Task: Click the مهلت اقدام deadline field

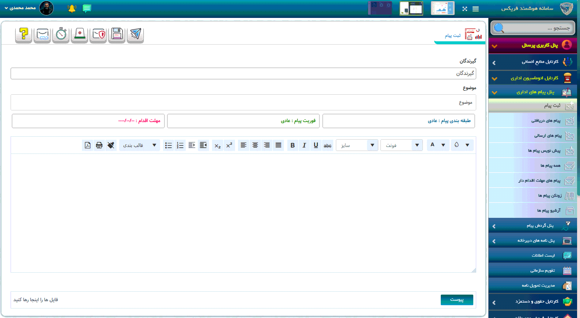Action: [x=88, y=121]
